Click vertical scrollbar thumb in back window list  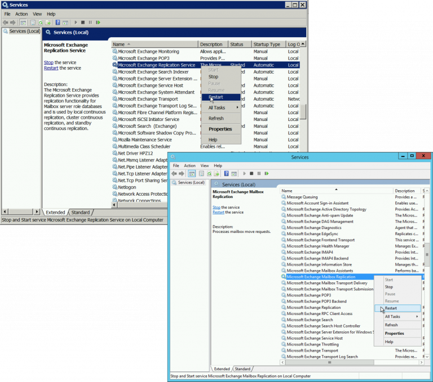tap(303, 111)
